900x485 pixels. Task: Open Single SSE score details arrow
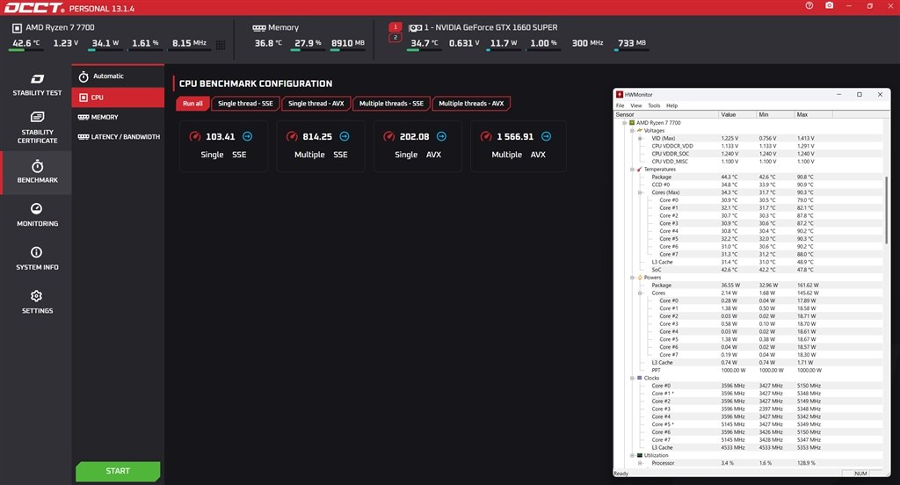[x=247, y=136]
